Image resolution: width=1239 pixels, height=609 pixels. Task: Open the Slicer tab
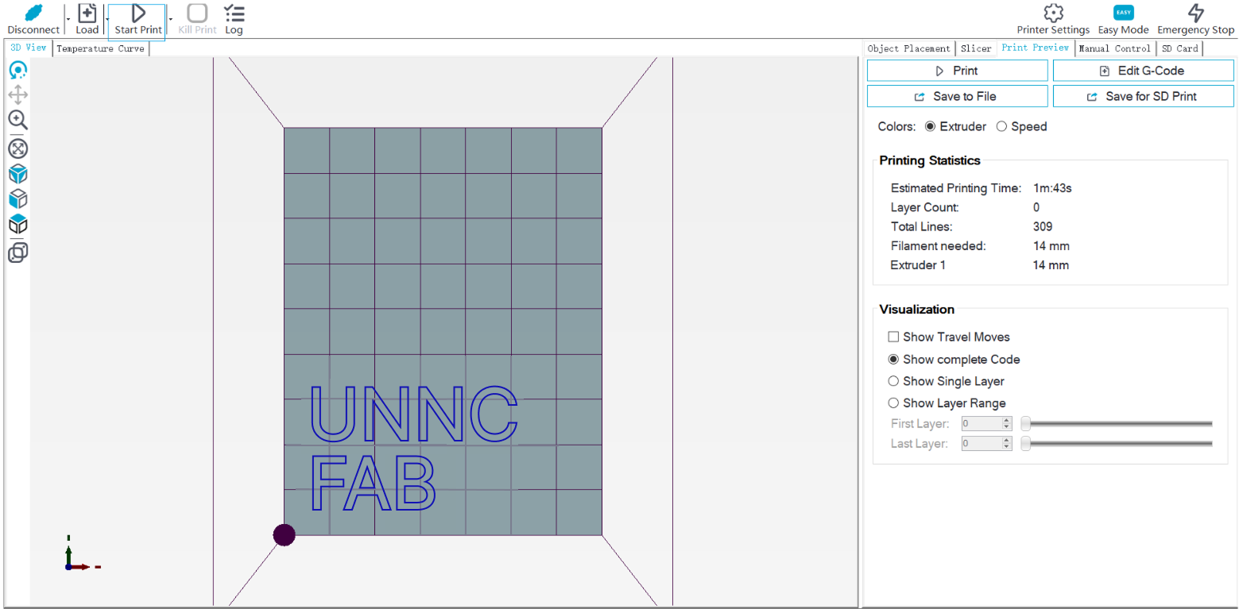976,48
